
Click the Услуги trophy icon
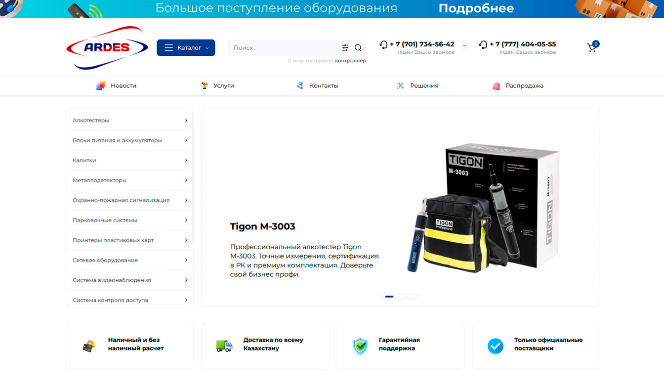(x=205, y=85)
